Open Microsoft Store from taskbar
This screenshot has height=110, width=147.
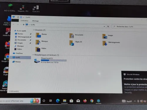(x=71, y=101)
